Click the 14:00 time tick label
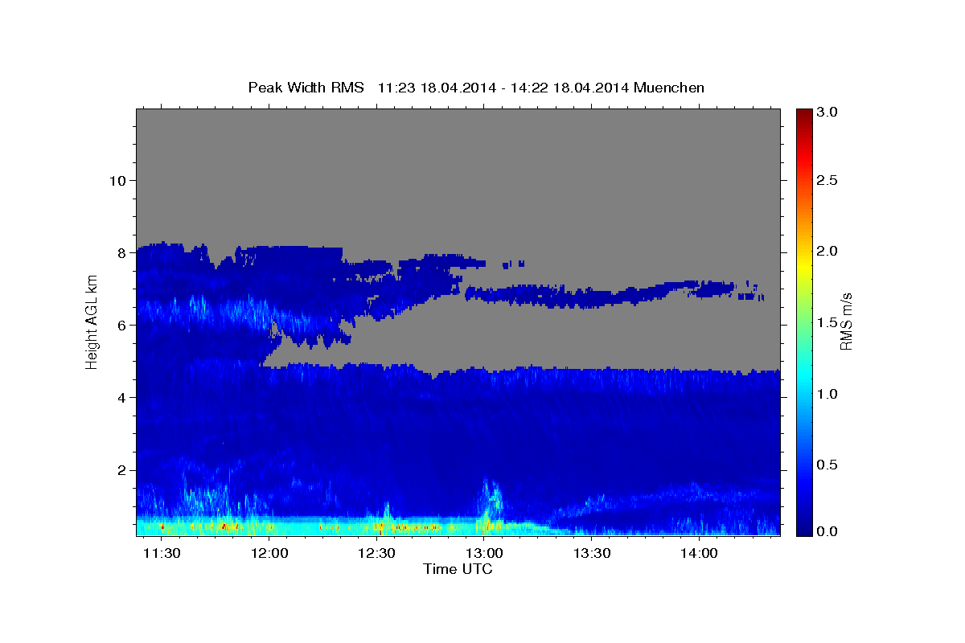This screenshot has height=643, width=965. [700, 554]
